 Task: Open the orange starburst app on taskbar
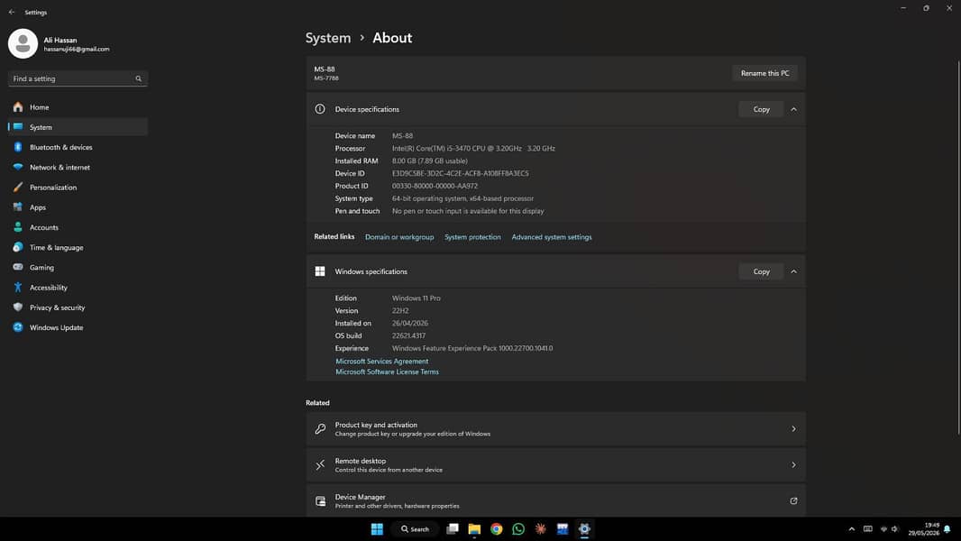[x=541, y=528]
